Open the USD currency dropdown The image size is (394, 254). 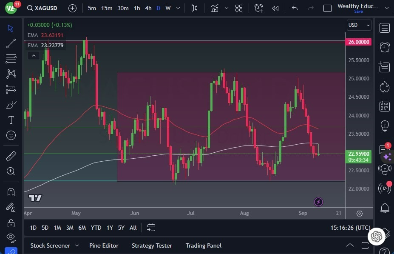(359, 25)
